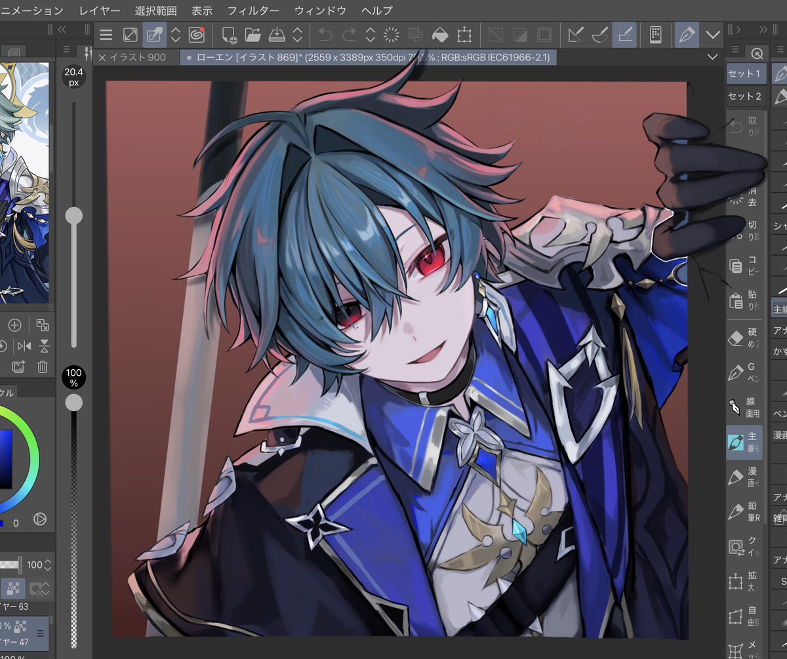Open canvas tab list chevron
This screenshot has width=787, height=659.
(x=713, y=57)
